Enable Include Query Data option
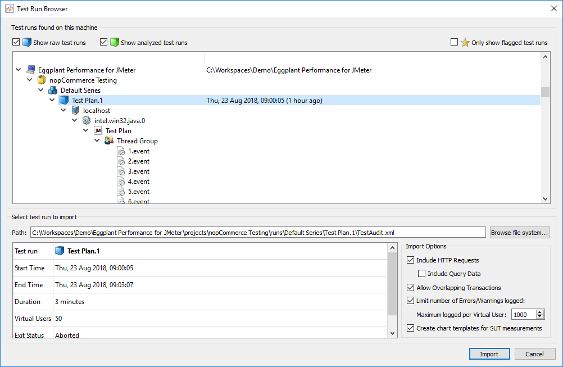563x367 pixels. point(421,274)
